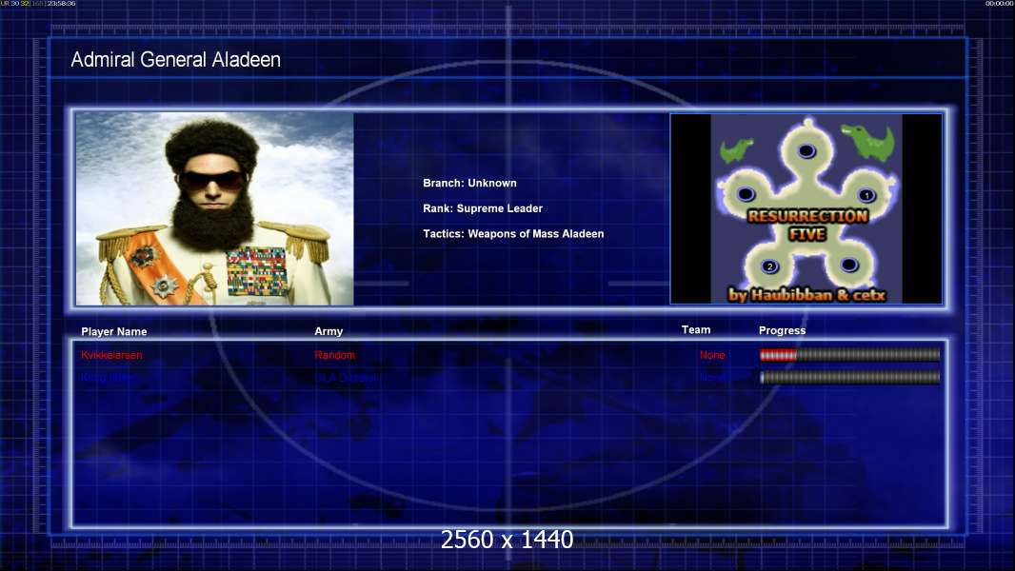This screenshot has height=571, width=1015.
Task: Click the Team column header
Action: 696,330
